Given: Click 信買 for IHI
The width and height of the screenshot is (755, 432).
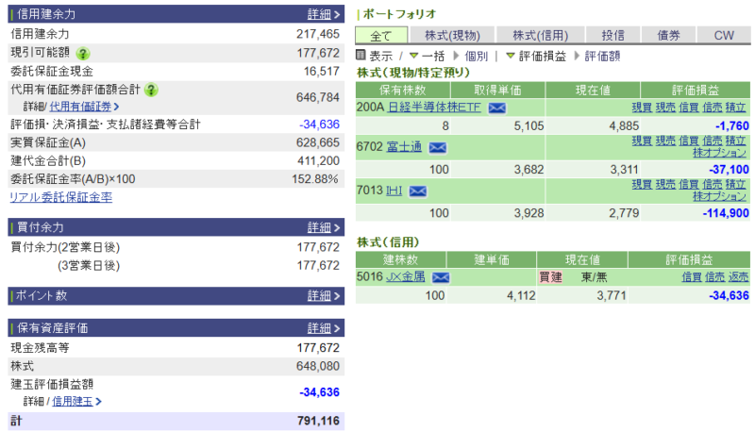Looking at the screenshot, I should pos(689,184).
